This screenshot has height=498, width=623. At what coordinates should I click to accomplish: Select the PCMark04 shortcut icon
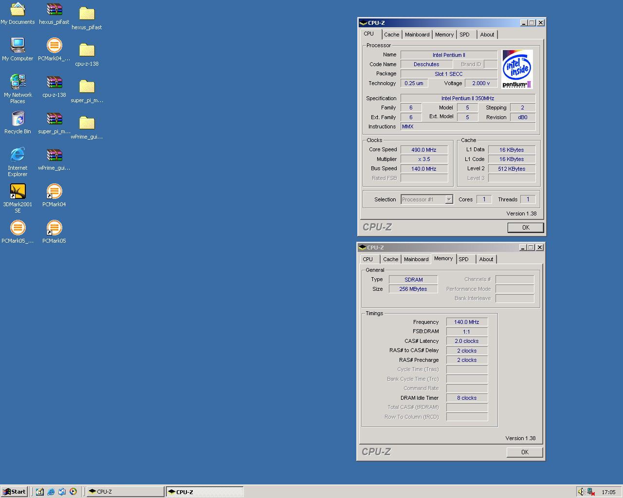(54, 196)
